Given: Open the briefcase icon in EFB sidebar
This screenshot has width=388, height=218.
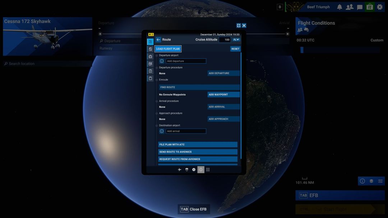Looking at the screenshot, I should pos(150,56).
